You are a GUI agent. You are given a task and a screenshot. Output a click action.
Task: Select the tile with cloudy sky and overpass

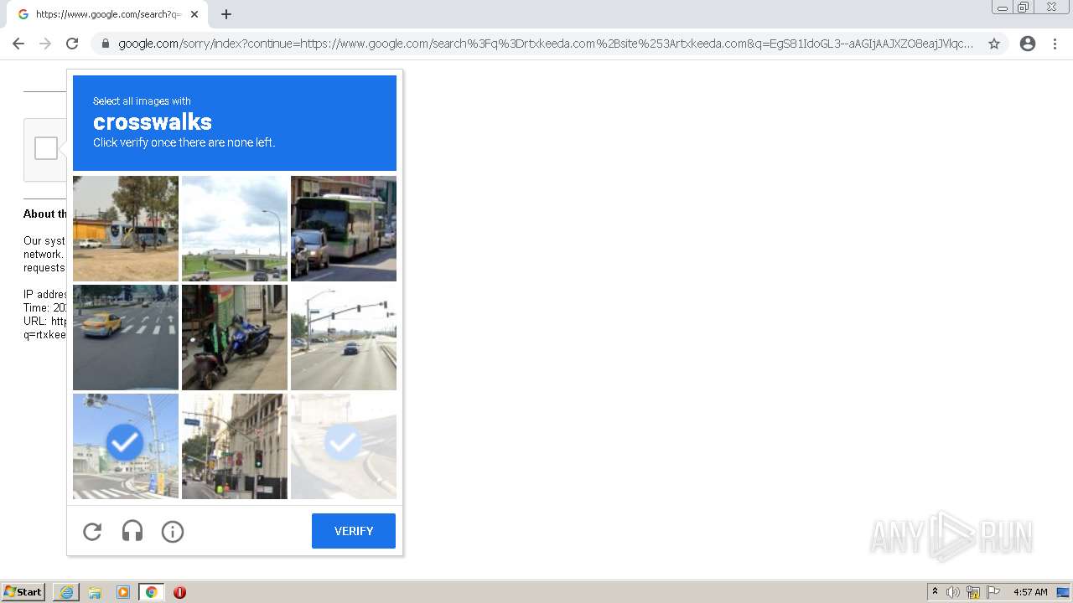(x=235, y=229)
